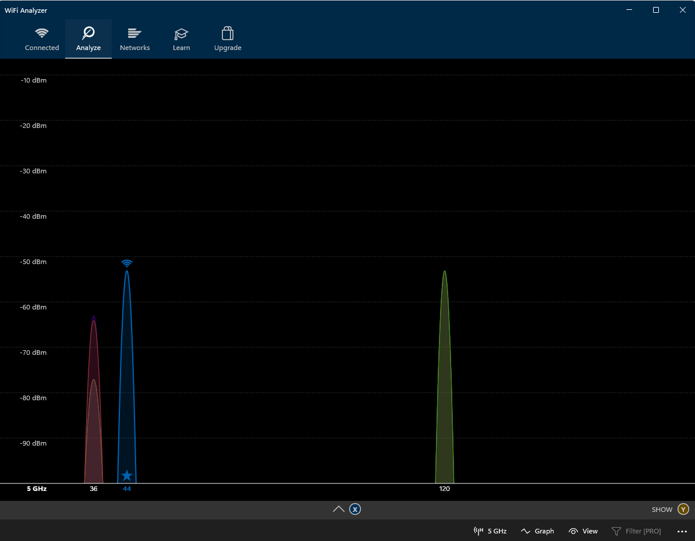Switch to the Analyze tab
The width and height of the screenshot is (695, 541).
click(88, 39)
